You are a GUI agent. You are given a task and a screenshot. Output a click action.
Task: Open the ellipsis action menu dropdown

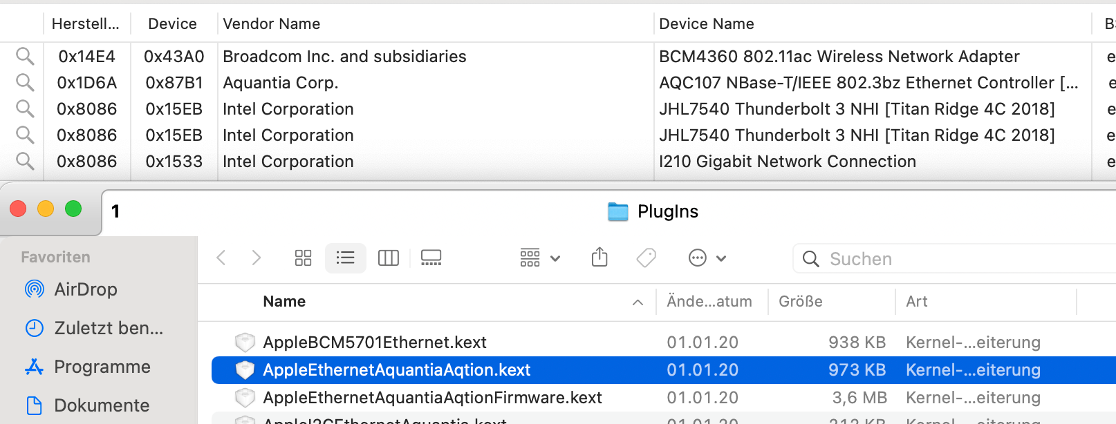click(x=707, y=258)
